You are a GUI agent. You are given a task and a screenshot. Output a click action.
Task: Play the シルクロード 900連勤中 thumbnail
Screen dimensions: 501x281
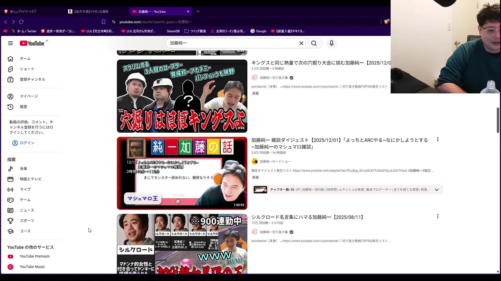click(182, 244)
